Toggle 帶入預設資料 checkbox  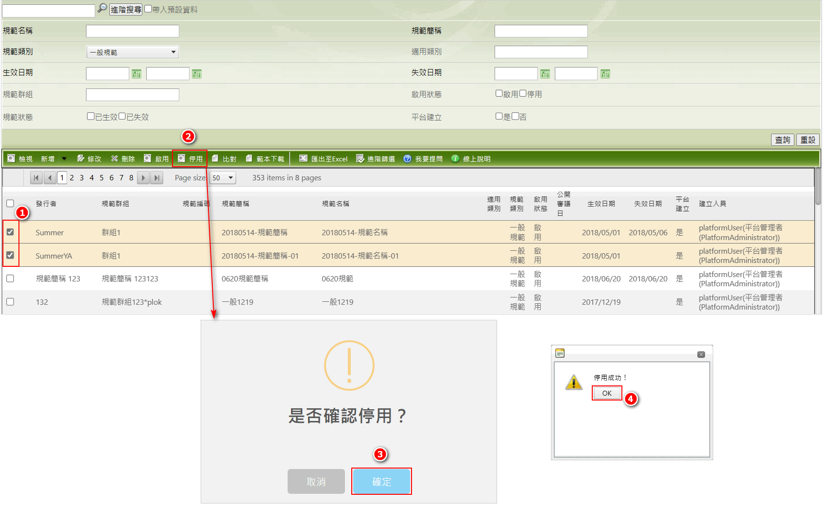pos(148,9)
